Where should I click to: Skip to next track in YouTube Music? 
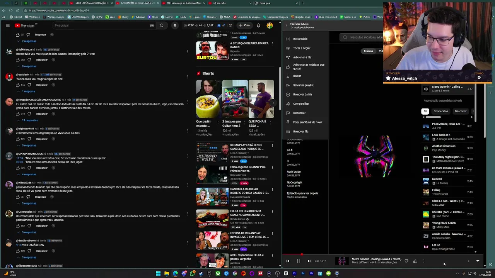(x=309, y=261)
